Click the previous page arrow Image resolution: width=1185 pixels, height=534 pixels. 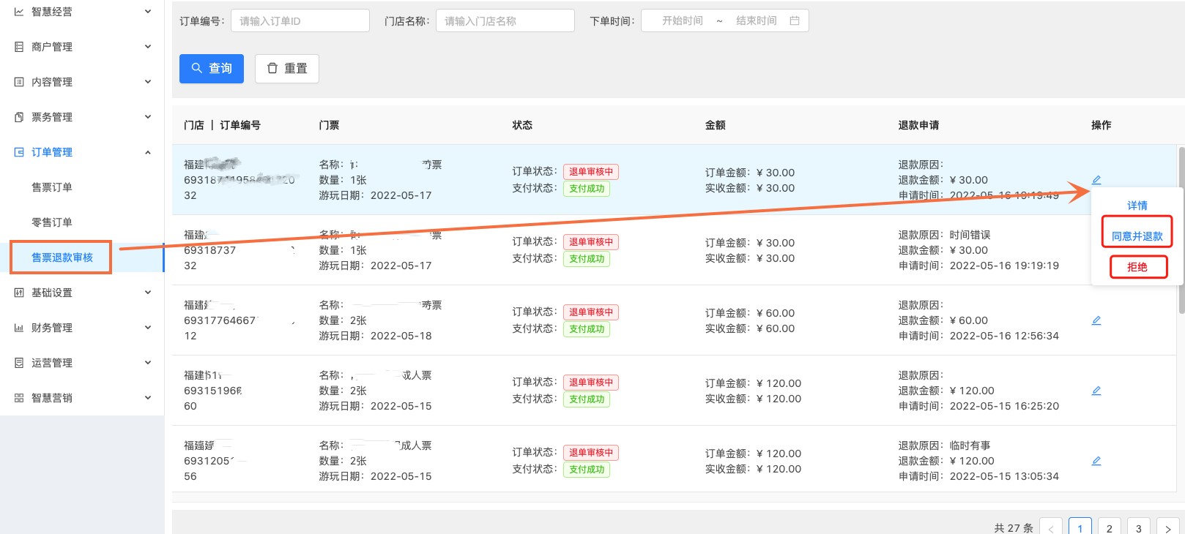point(1051,528)
